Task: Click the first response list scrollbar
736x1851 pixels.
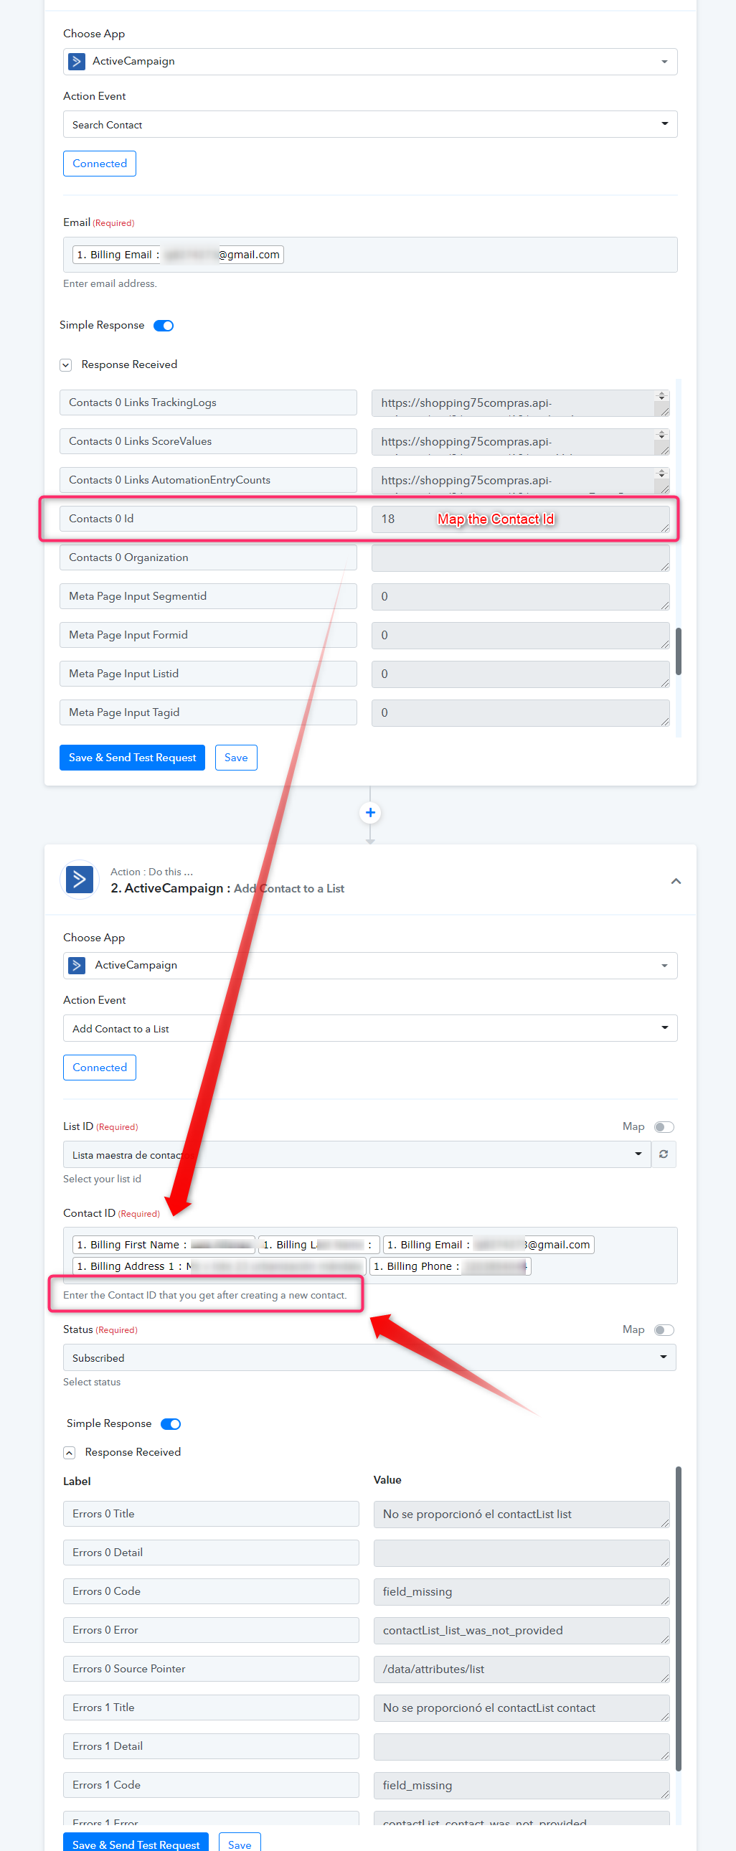Action: point(679,651)
